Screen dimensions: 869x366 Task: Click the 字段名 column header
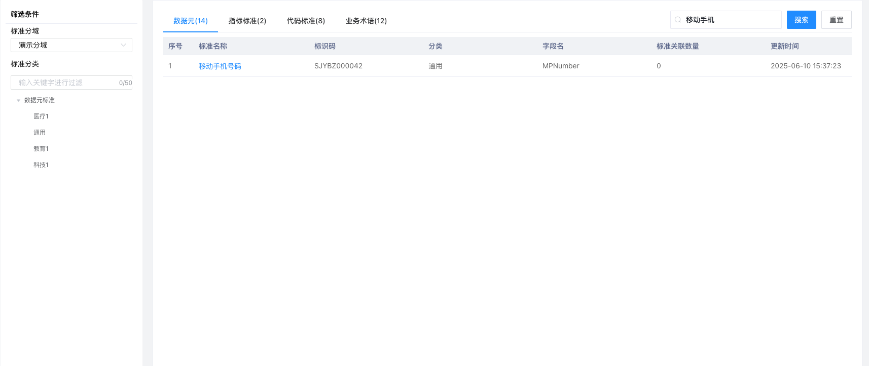(x=553, y=46)
